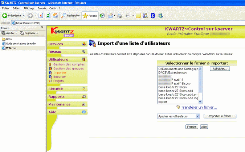This screenshot has height=152, width=245.
Task: Expand the Maintenance menu section
Action: [67, 104]
